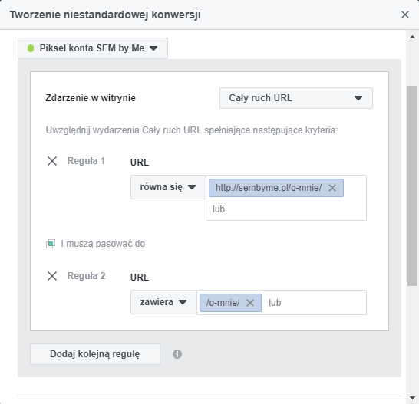Image resolution: width=419 pixels, height=404 pixels.
Task: Select the http://sembyme.pl/o-mnie/ tag text
Action: pyautogui.click(x=269, y=188)
